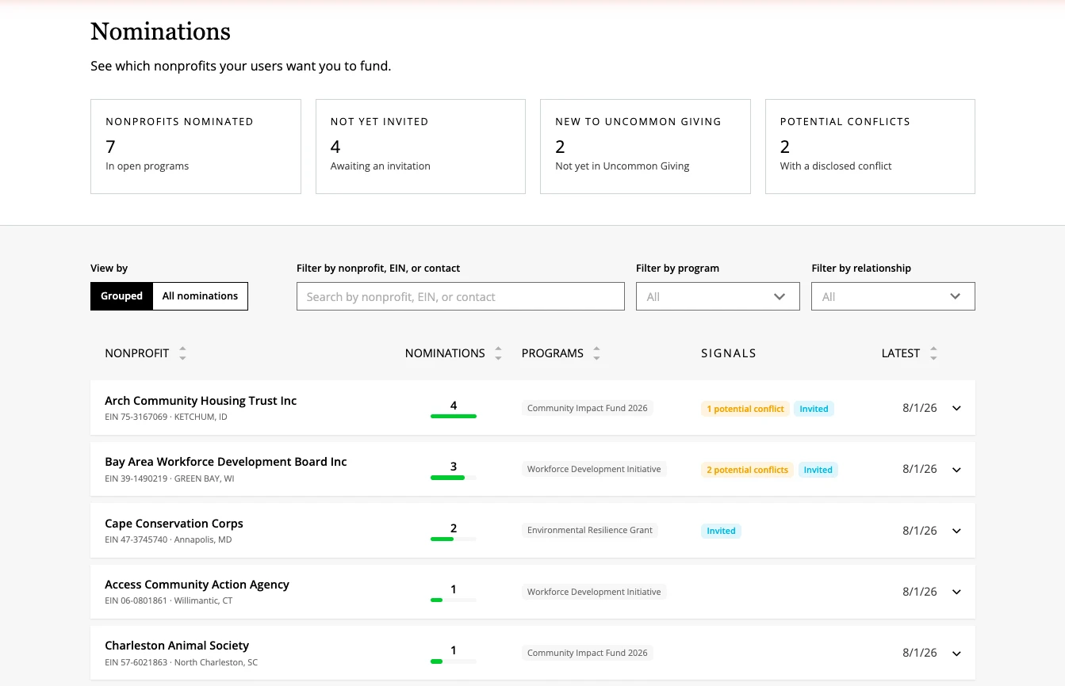Click the Charleston Animal Society name
The image size is (1065, 686).
coord(177,646)
